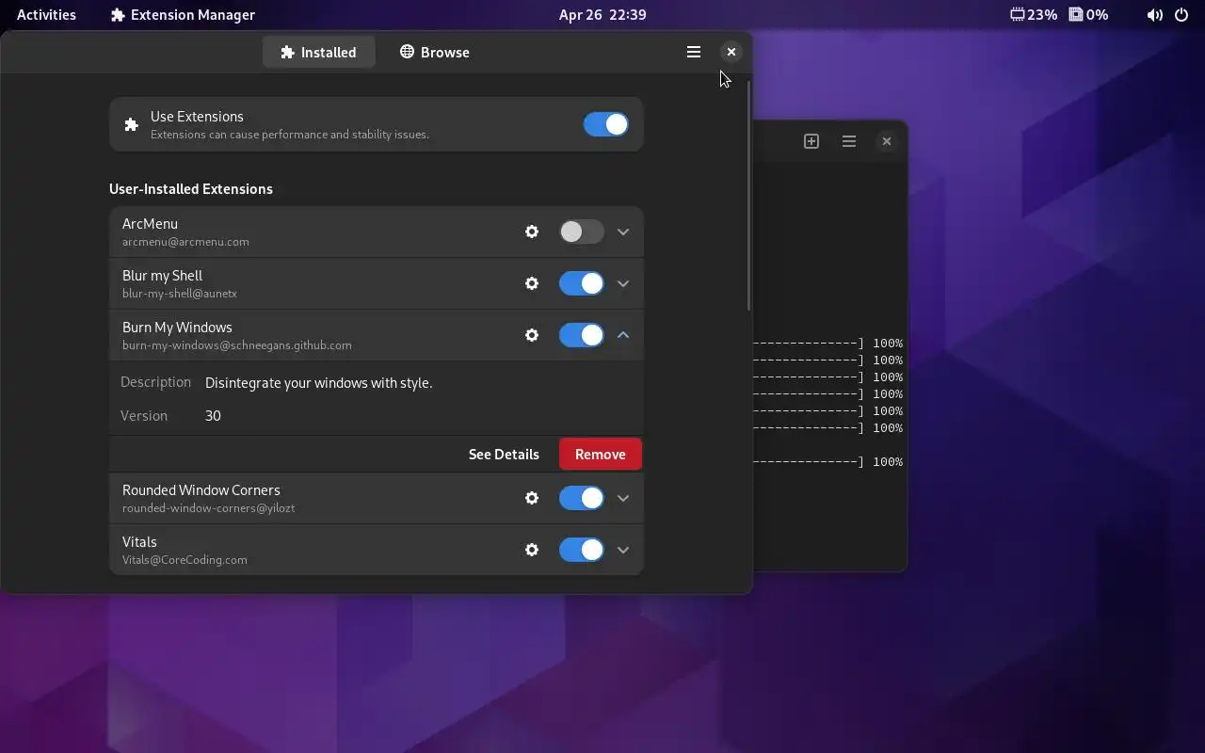
Task: Click 'Disintegrate your windows with style.' description
Action: coord(319,383)
